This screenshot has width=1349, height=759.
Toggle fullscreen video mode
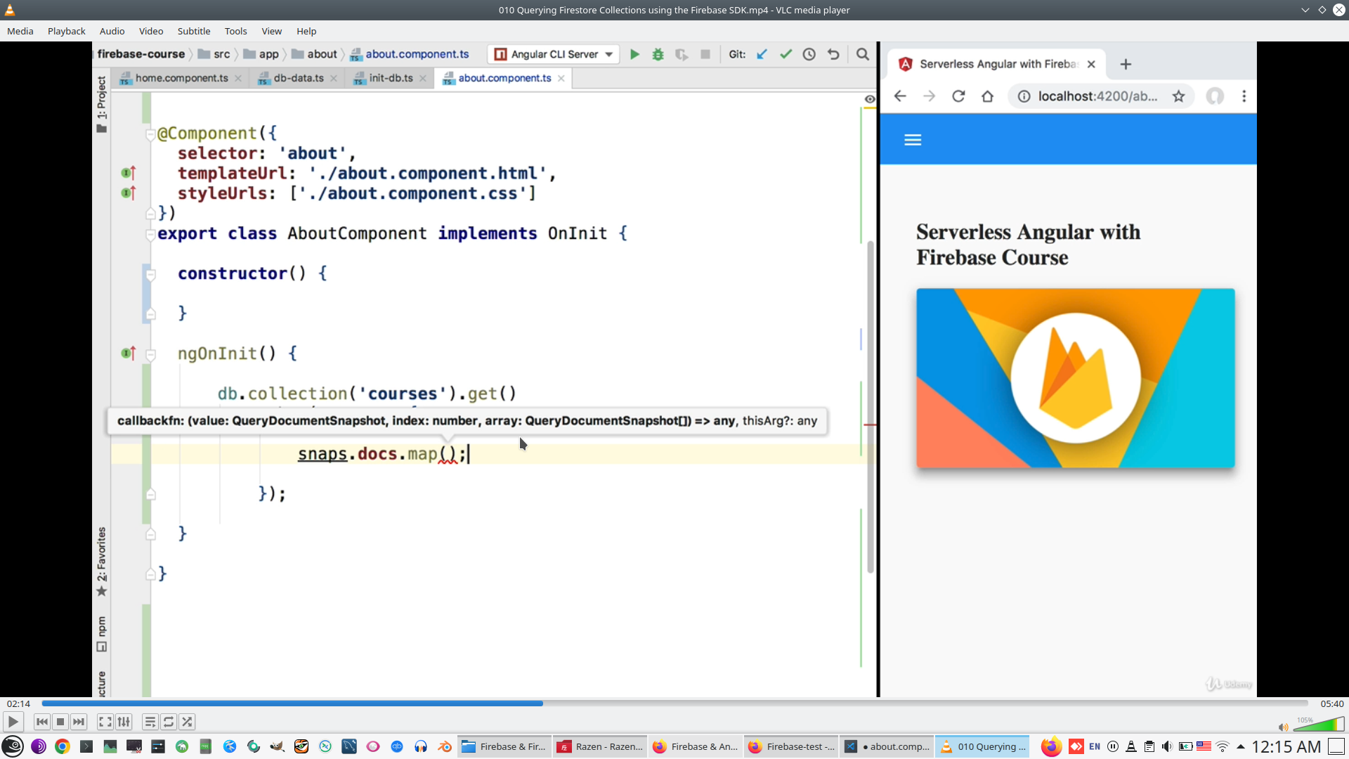pos(105,722)
